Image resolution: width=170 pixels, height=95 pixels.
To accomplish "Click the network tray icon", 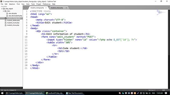I will [x=144, y=93].
